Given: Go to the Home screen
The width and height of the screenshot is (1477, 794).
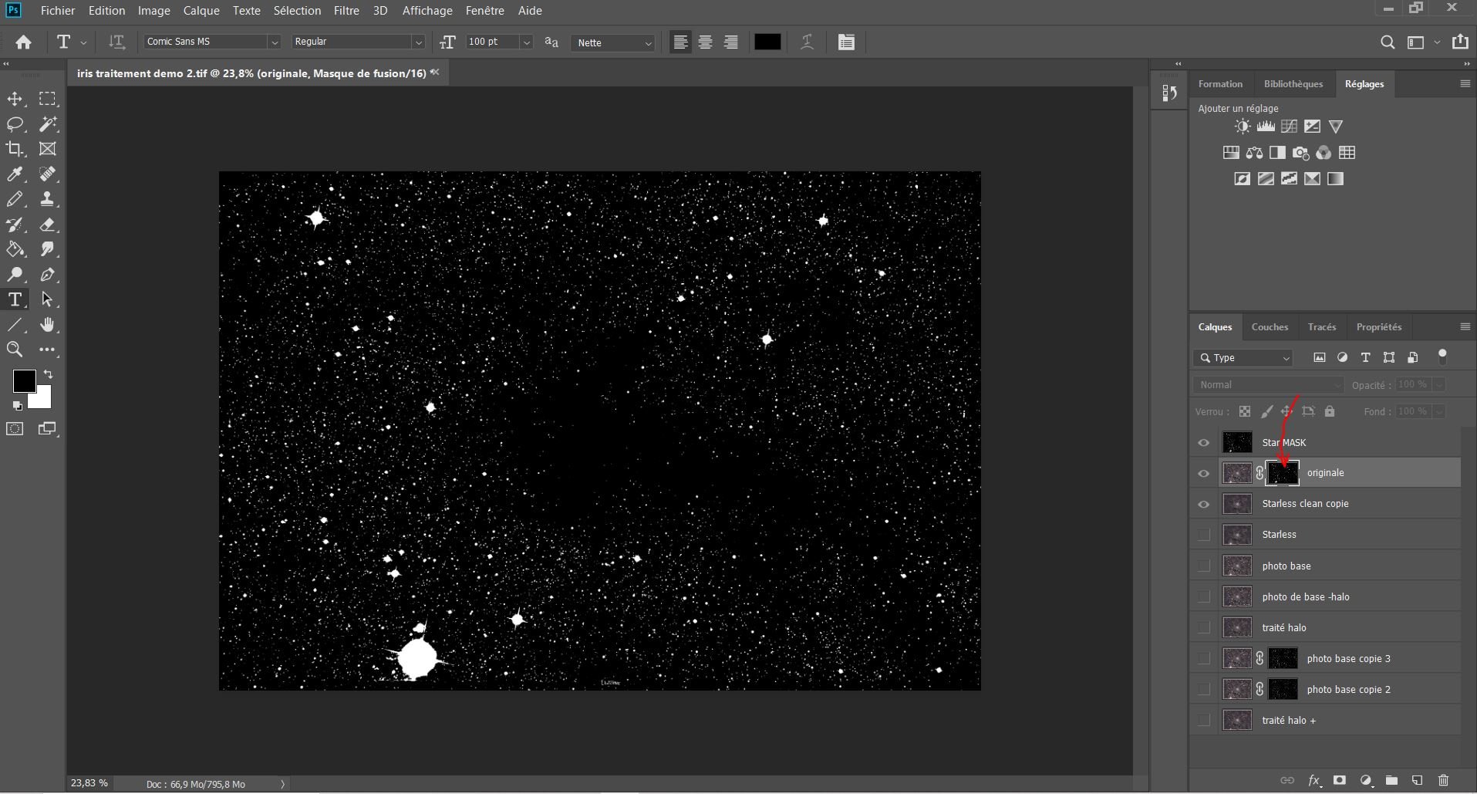Looking at the screenshot, I should coord(24,42).
